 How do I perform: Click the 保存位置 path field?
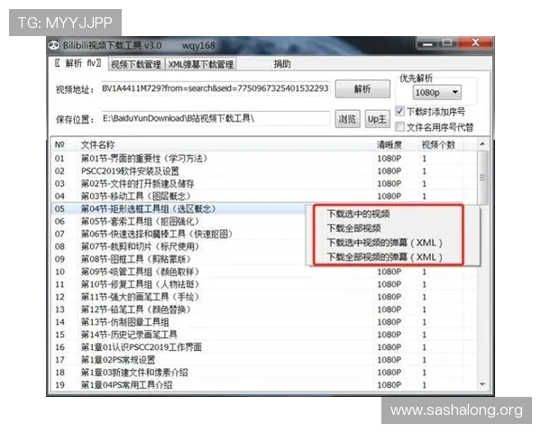point(215,119)
